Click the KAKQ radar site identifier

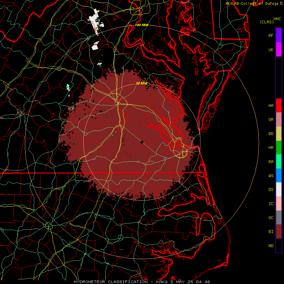[x=162, y=282]
